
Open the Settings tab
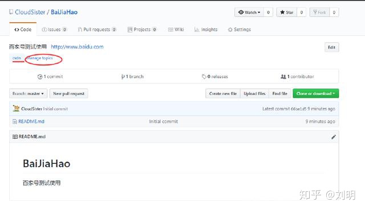[x=240, y=30]
